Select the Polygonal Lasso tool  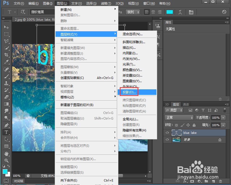click(6, 41)
